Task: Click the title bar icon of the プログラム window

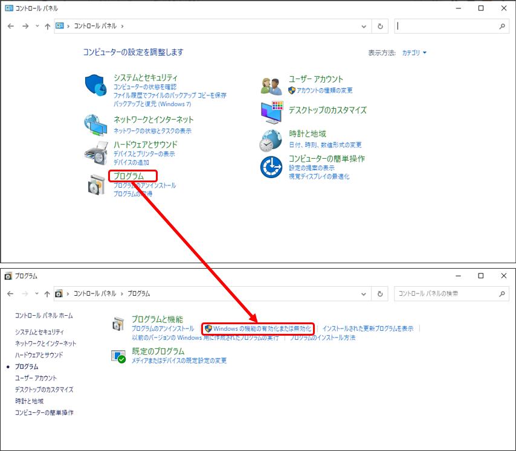Action: click(8, 276)
